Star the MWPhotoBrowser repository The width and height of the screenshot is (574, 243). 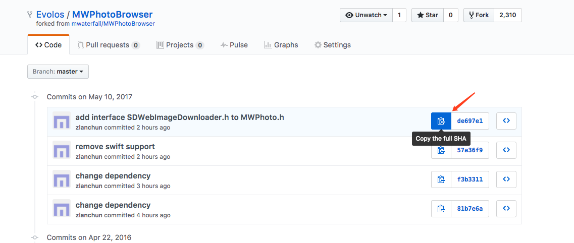428,15
